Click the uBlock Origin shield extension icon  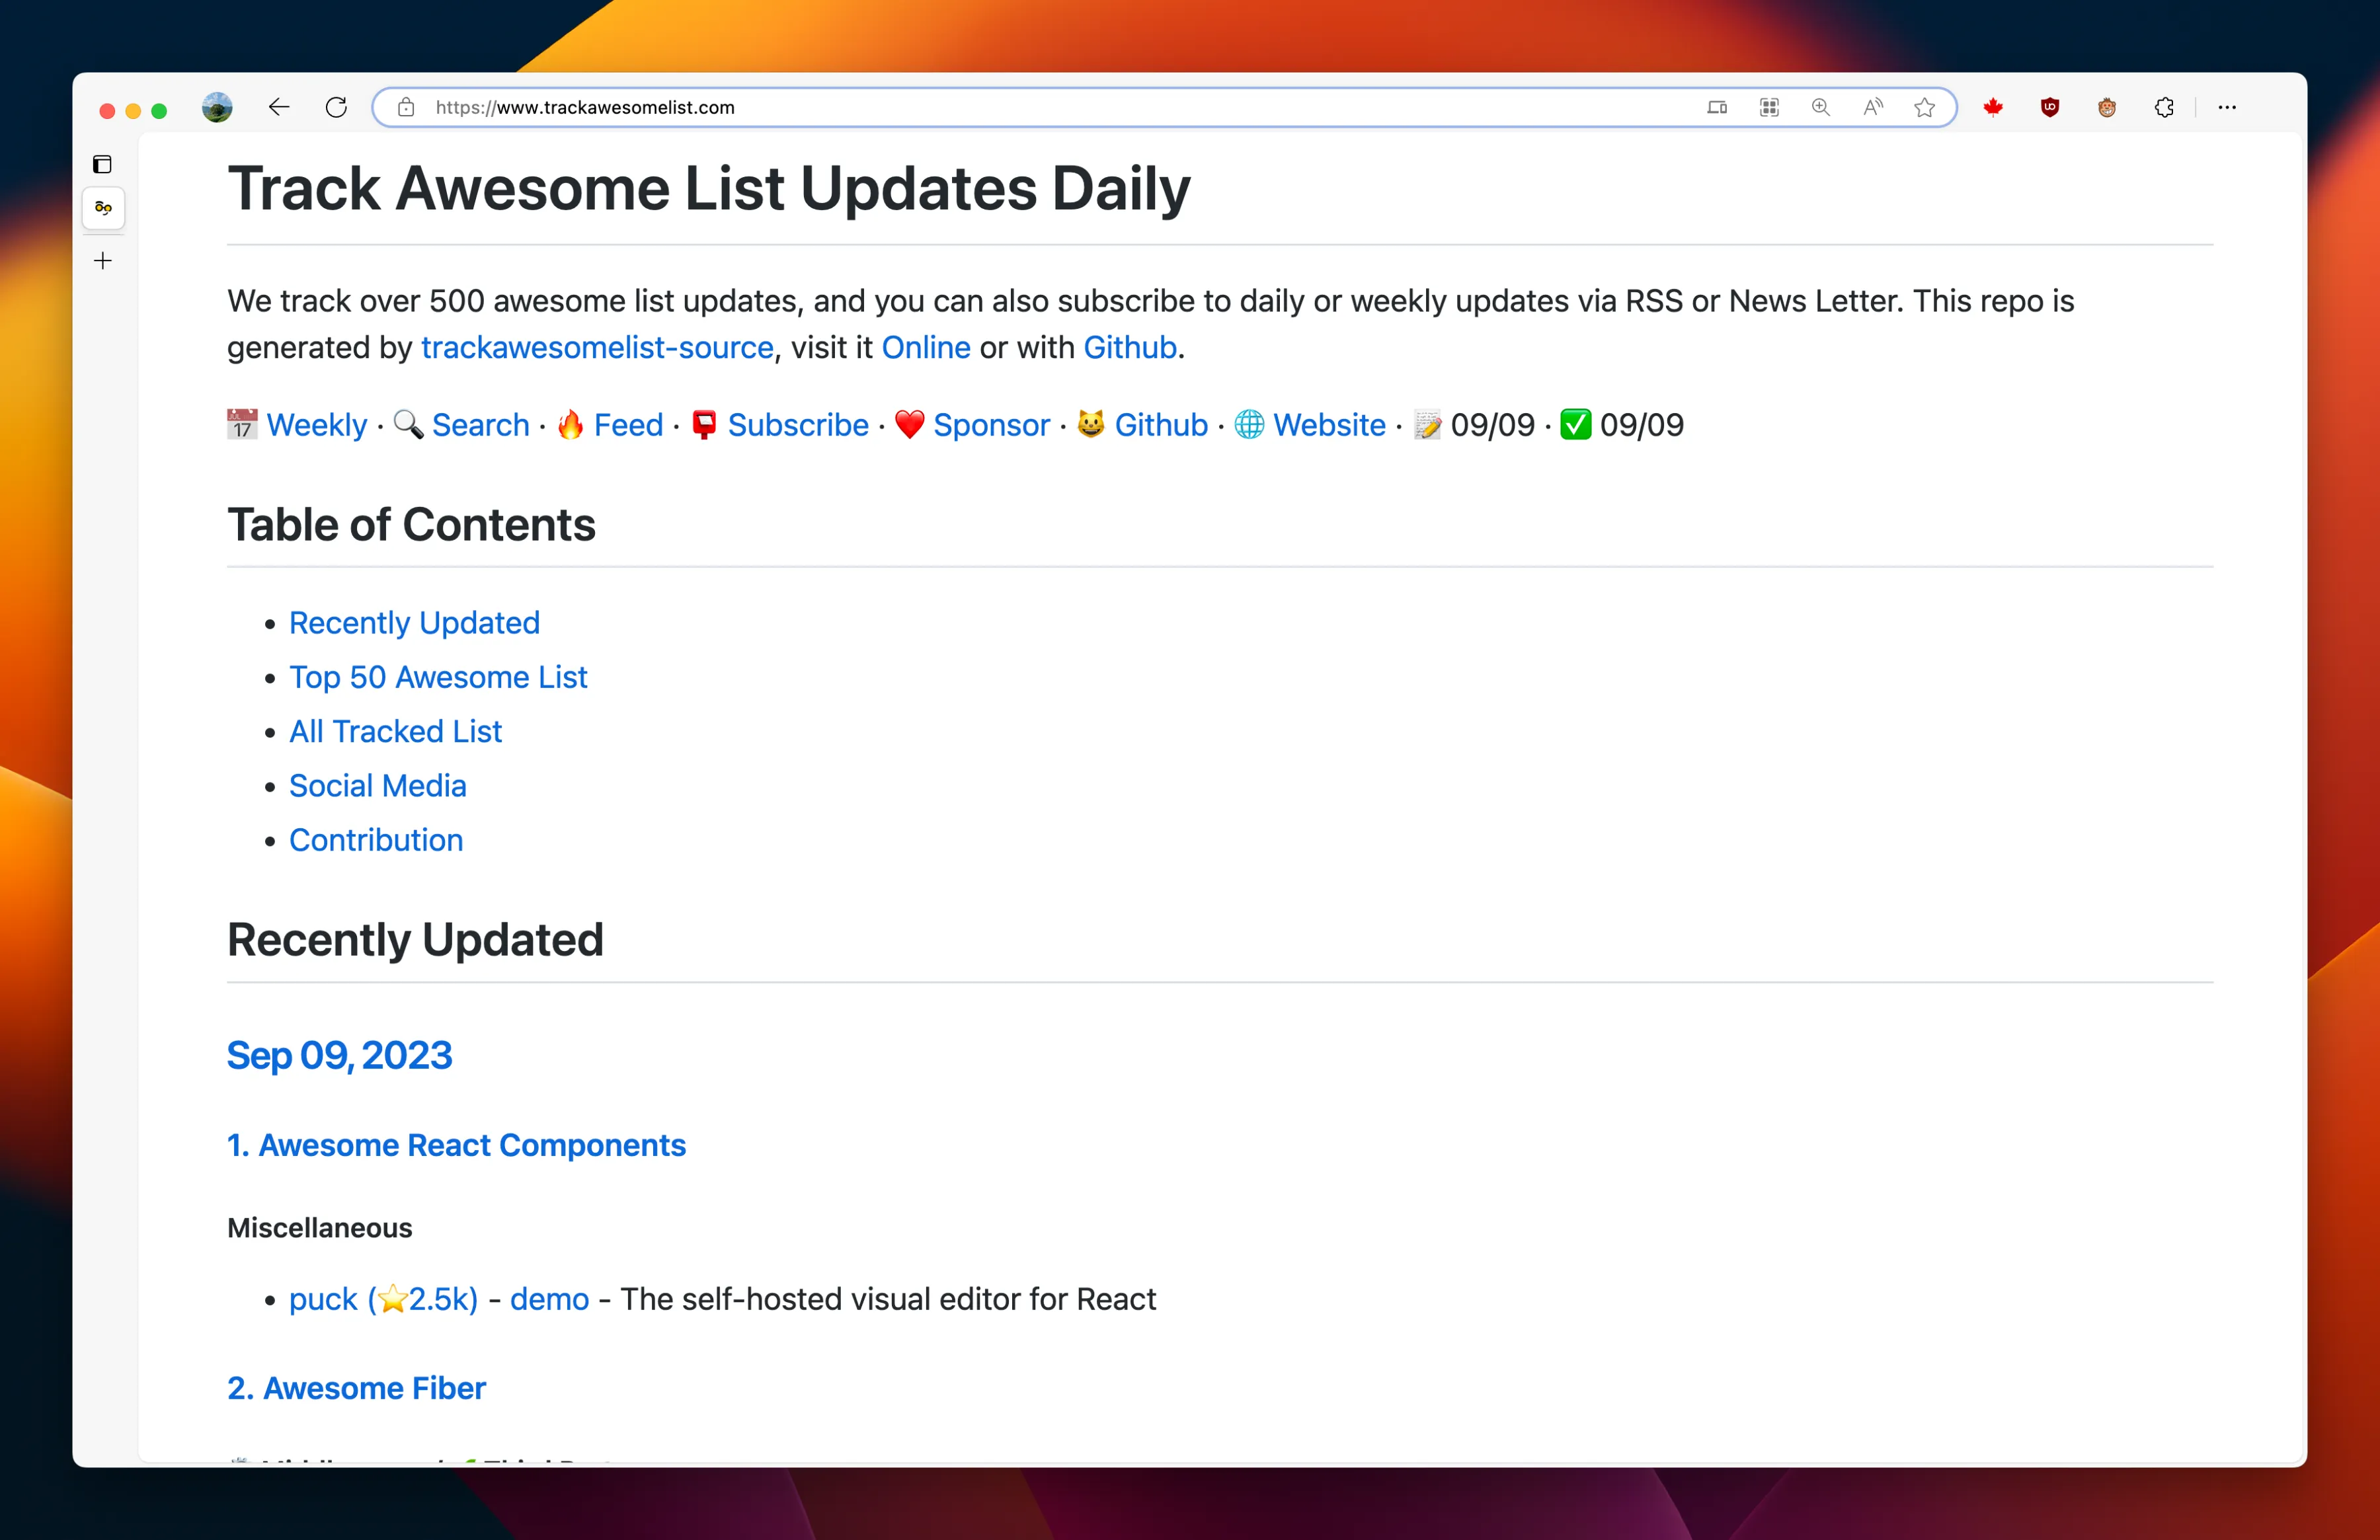point(2049,107)
